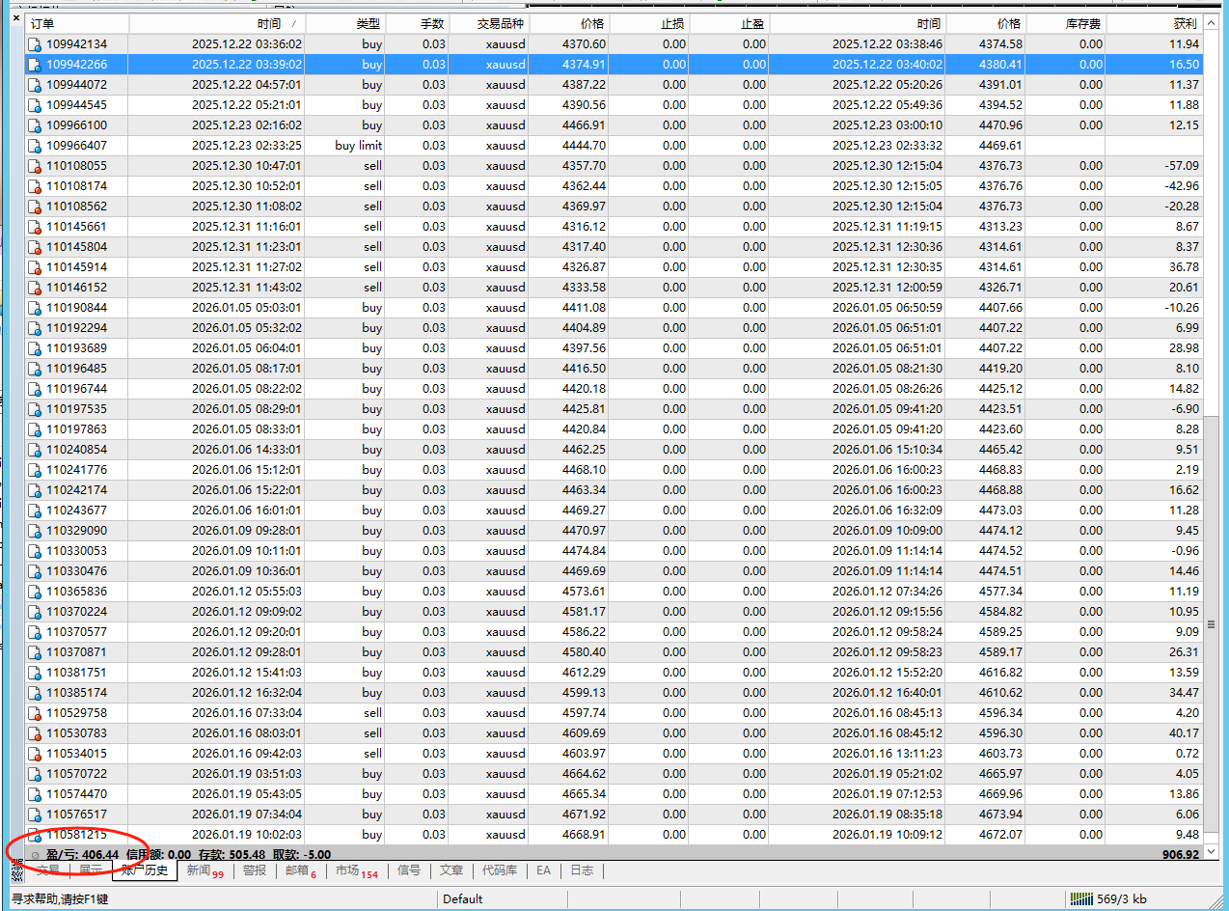This screenshot has height=911, width=1229.
Task: Click order number 110574470
Action: 77,794
